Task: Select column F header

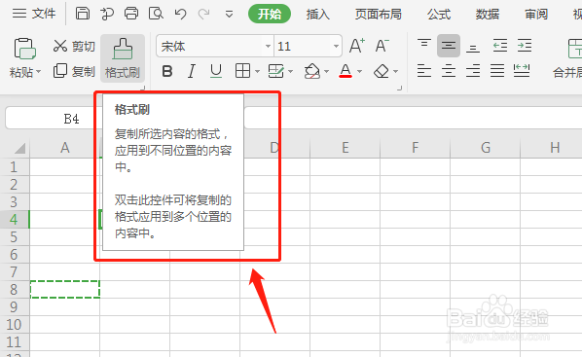Action: point(415,148)
